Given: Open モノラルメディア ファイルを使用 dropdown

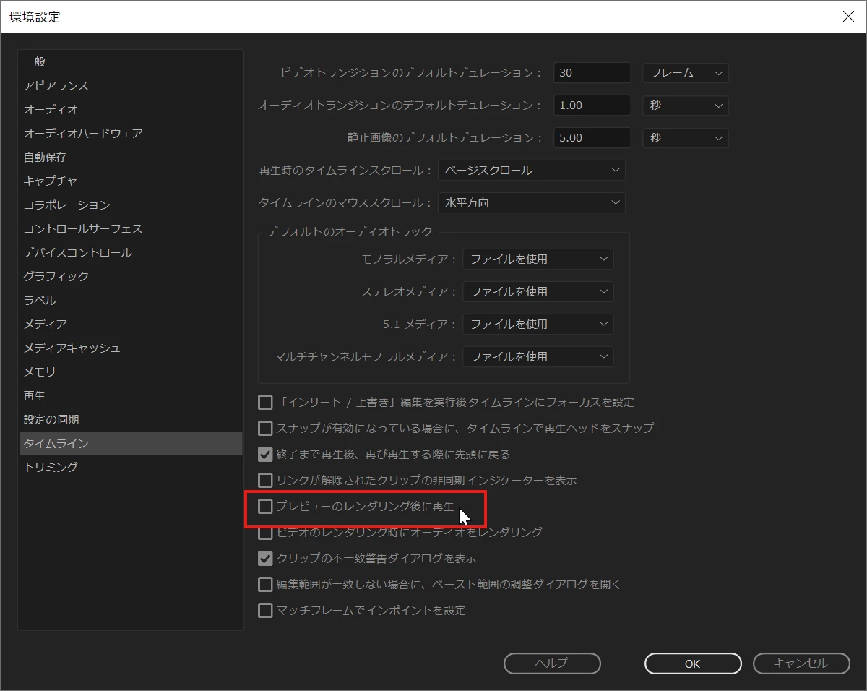Looking at the screenshot, I should 538,259.
